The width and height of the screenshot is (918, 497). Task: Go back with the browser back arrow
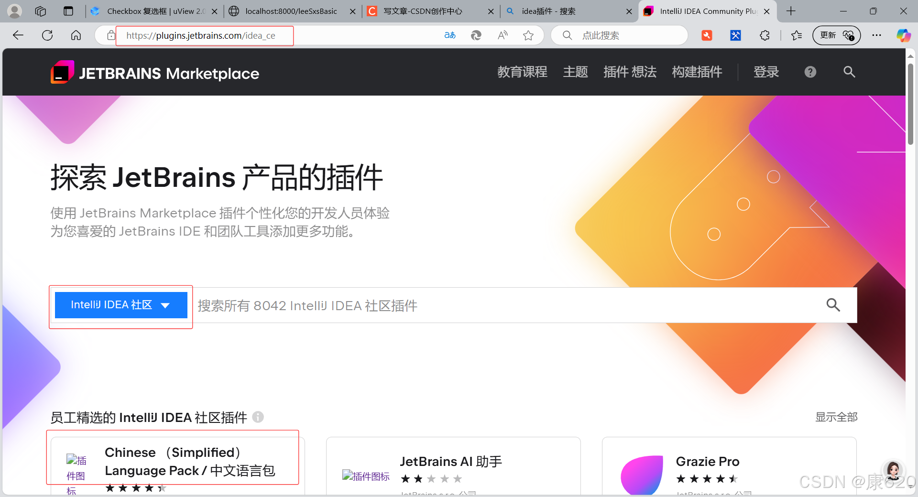pyautogui.click(x=18, y=35)
